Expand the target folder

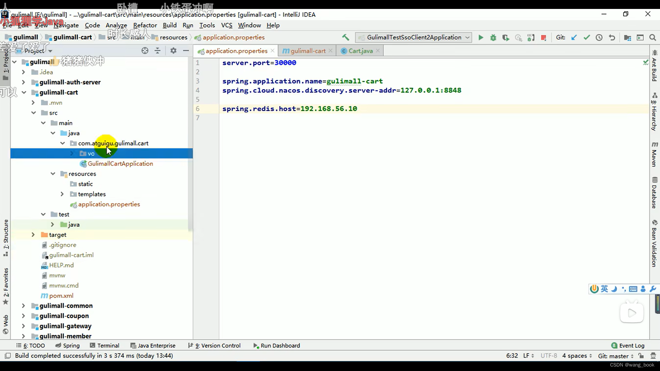coord(33,235)
